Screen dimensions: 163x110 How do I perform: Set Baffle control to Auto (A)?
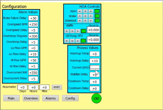[78, 31]
